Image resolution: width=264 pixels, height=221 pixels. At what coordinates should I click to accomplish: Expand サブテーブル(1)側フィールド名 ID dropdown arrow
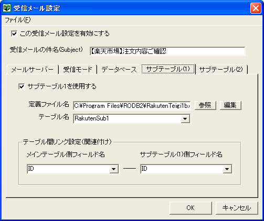pyautogui.click(x=227, y=169)
